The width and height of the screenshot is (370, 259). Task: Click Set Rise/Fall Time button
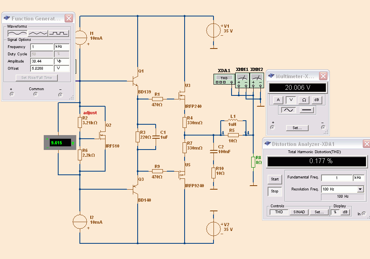pos(37,77)
